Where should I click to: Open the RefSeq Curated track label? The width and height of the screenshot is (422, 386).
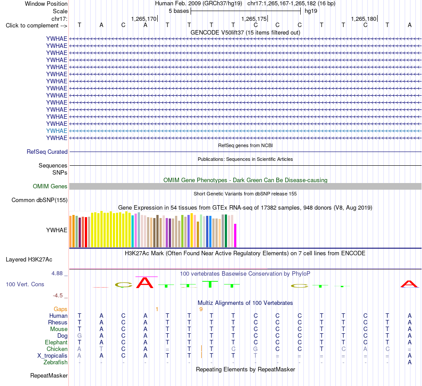click(x=47, y=152)
